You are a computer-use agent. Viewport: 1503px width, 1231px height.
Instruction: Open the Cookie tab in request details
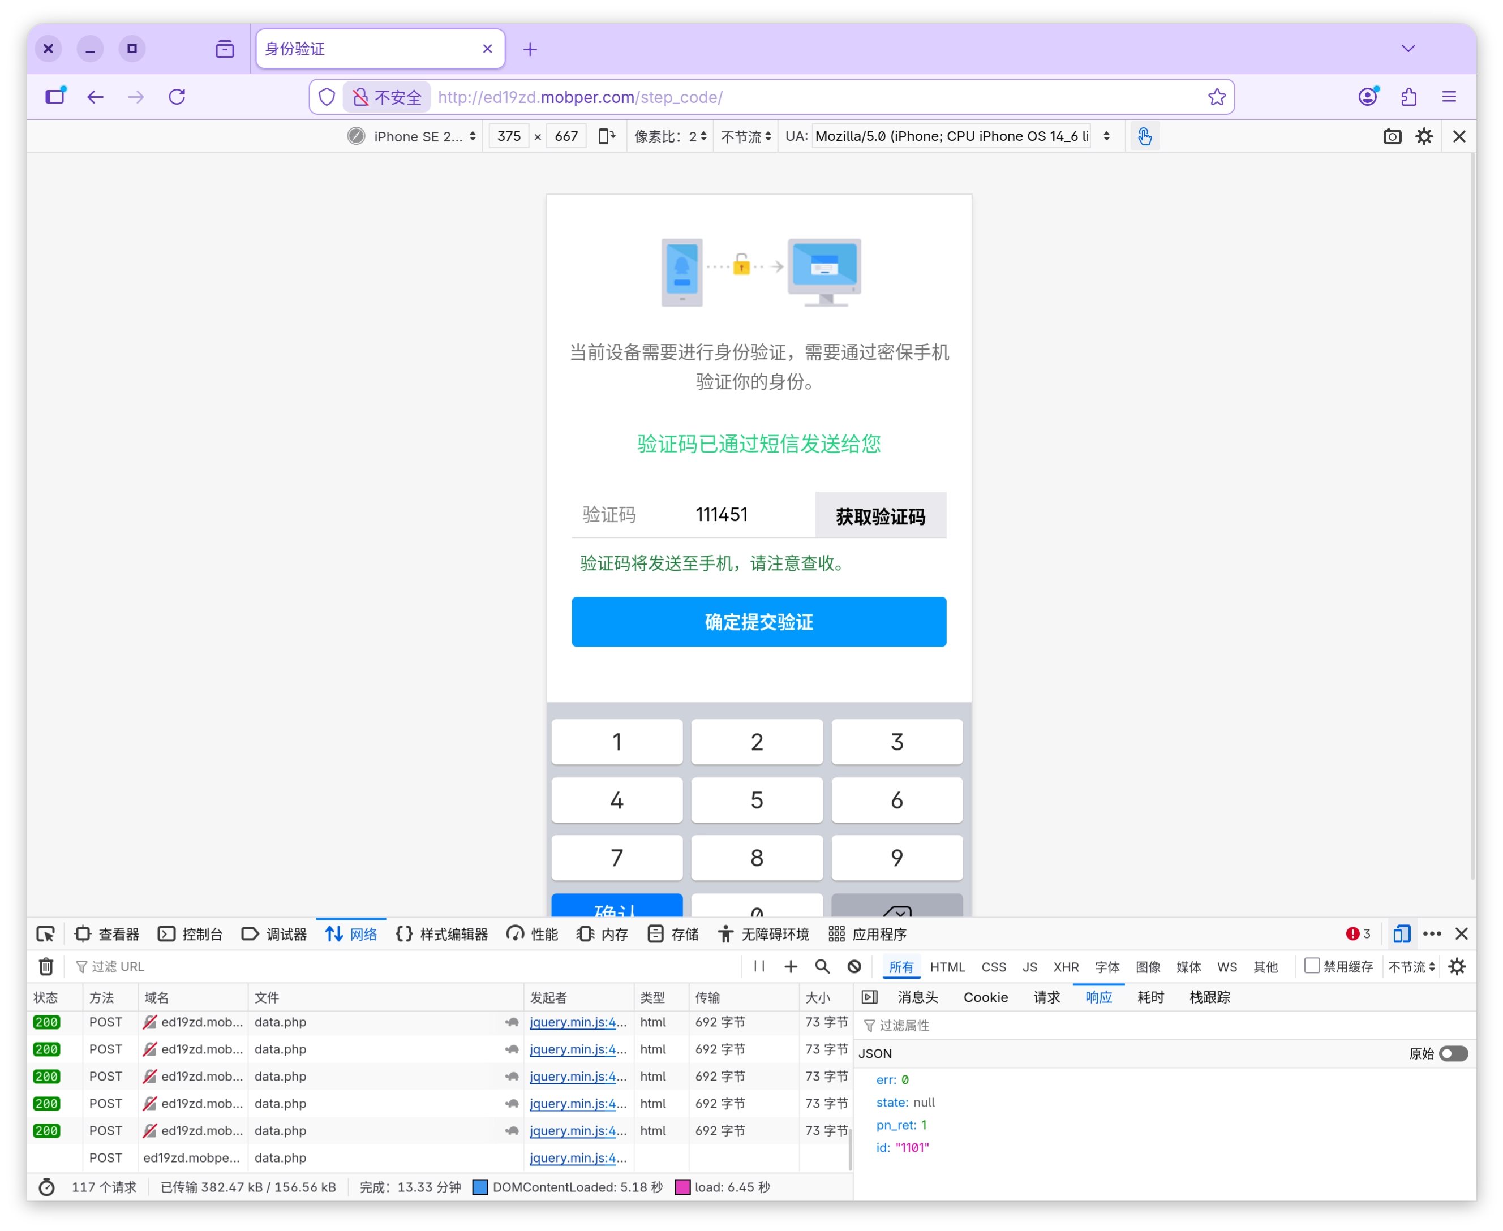986,997
